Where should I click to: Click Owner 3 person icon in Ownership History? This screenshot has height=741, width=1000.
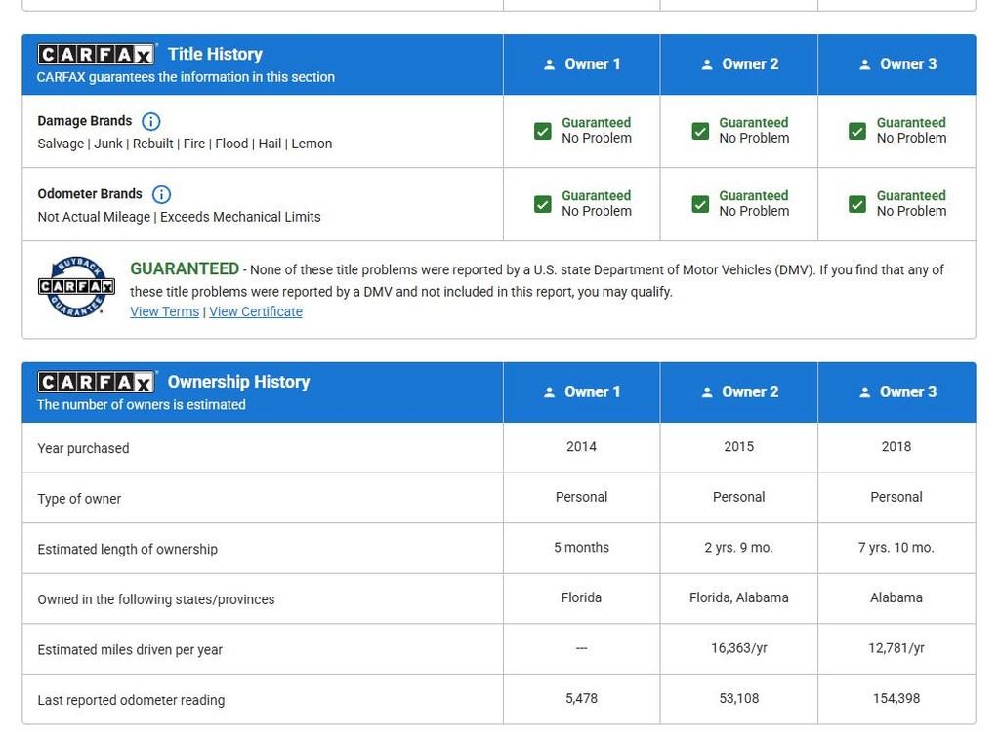point(864,392)
